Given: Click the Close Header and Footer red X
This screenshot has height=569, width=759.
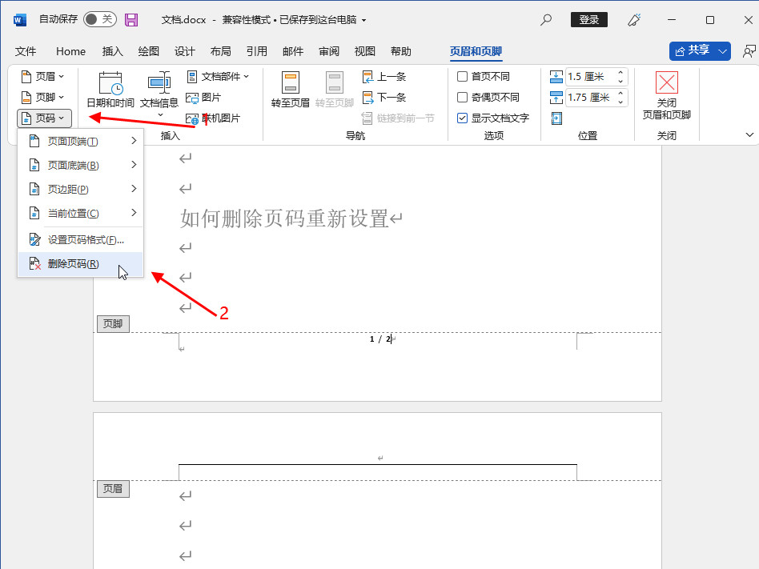Looking at the screenshot, I should coord(666,83).
